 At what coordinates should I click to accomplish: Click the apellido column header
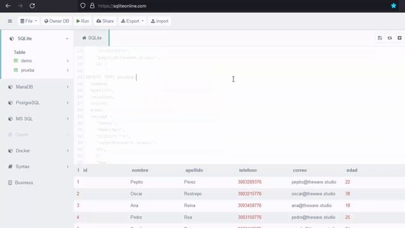click(194, 170)
